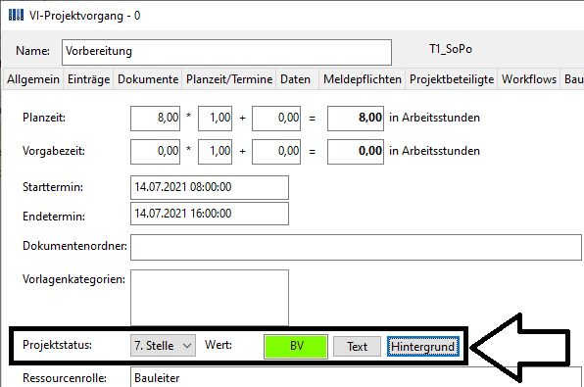The width and height of the screenshot is (584, 387).
Task: Click the T1_SoPo label
Action: click(x=451, y=49)
